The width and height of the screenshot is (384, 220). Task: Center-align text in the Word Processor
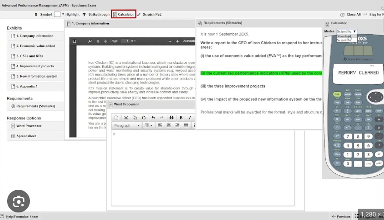coord(169,125)
